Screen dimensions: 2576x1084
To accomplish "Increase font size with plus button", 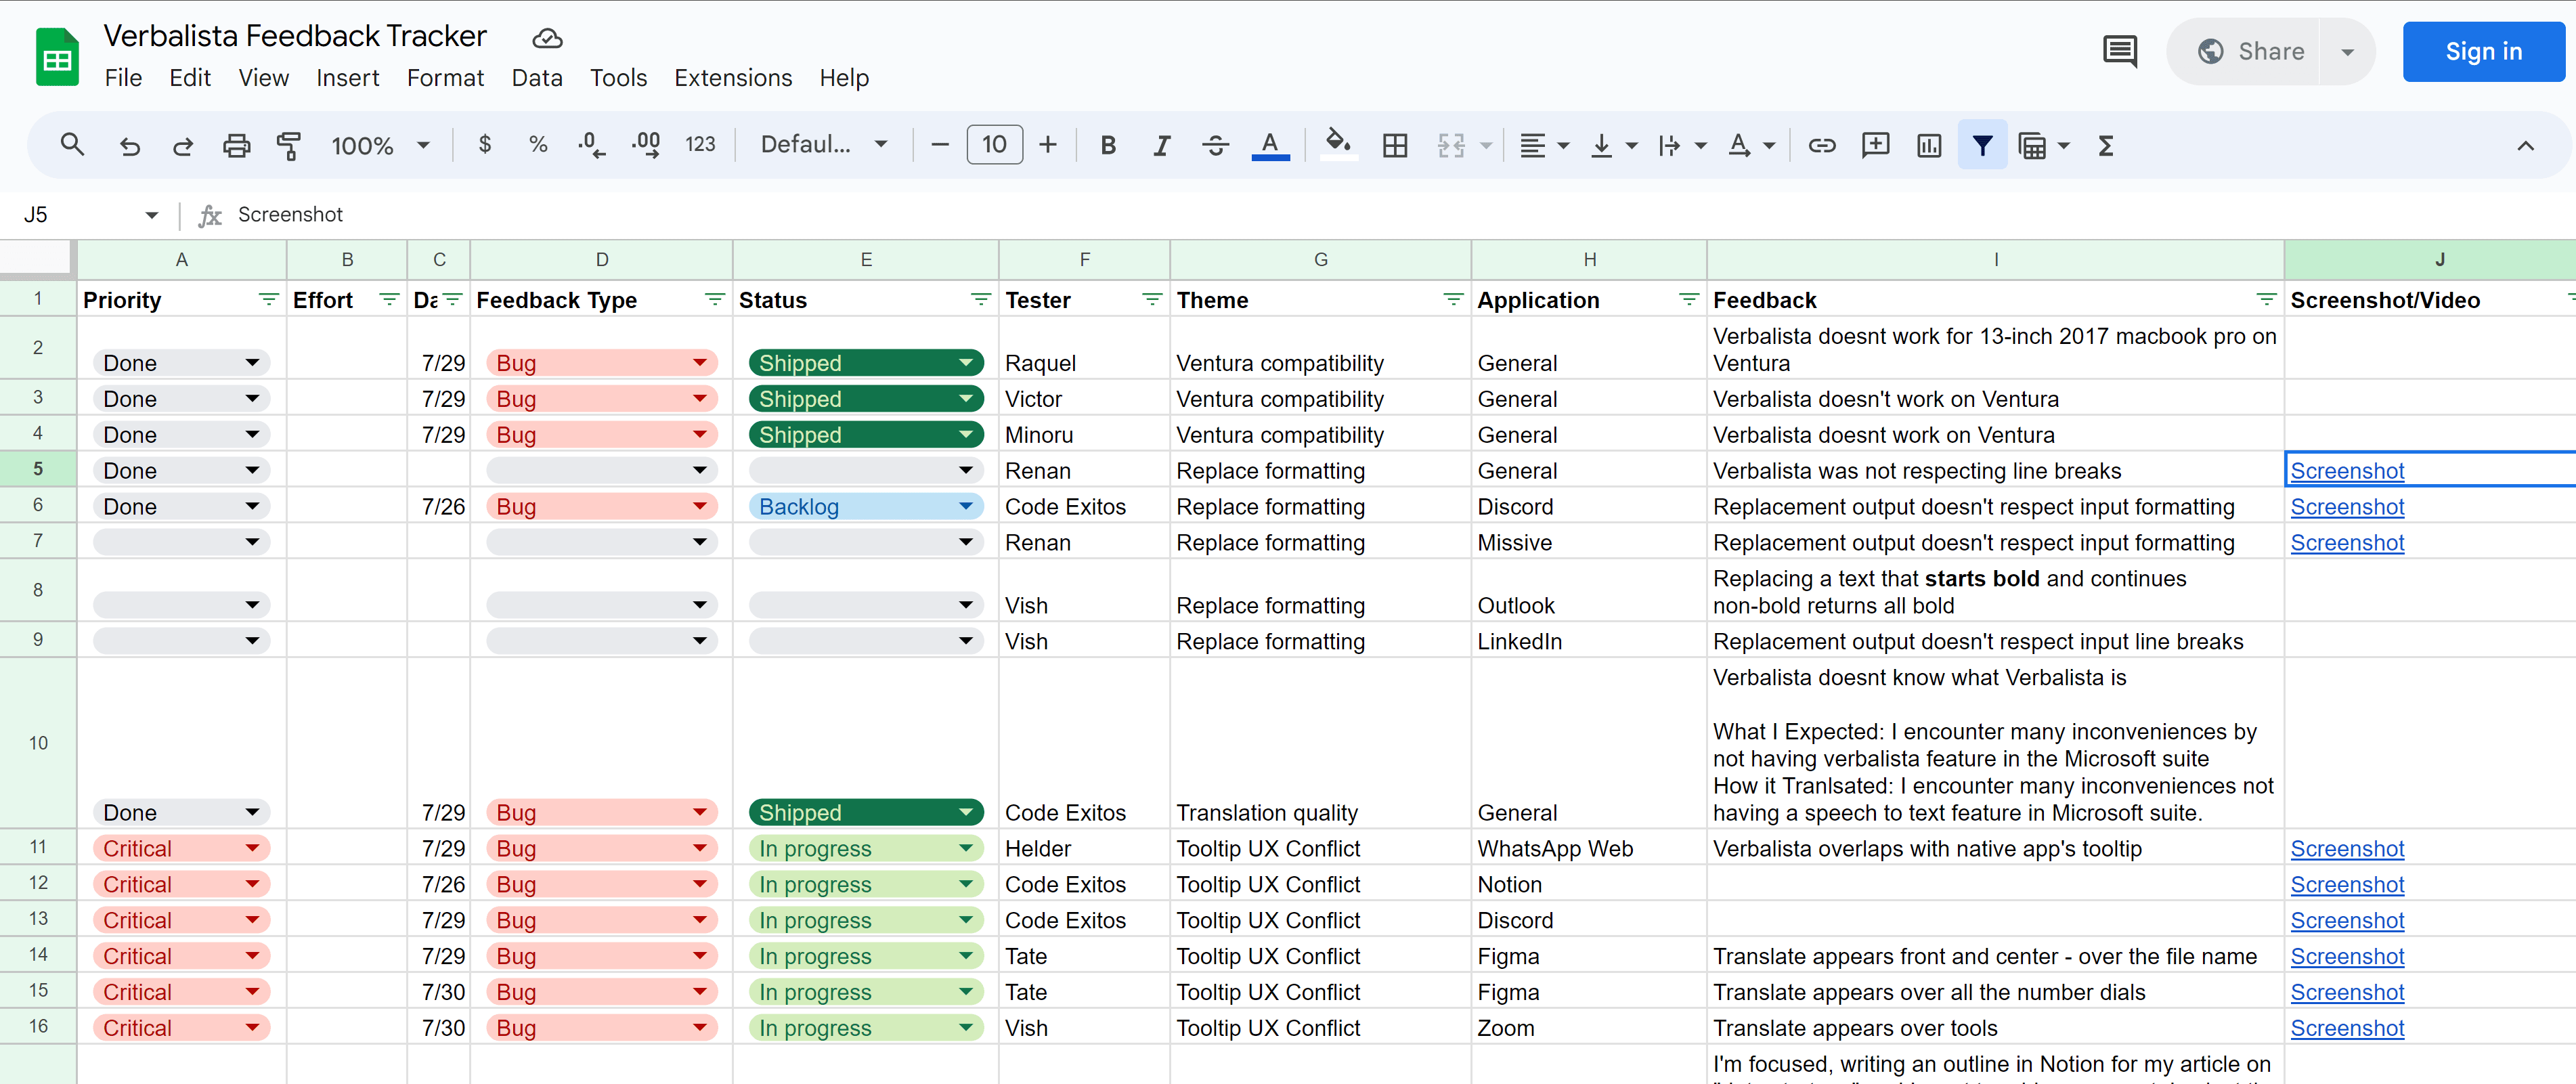I will click(x=1047, y=145).
